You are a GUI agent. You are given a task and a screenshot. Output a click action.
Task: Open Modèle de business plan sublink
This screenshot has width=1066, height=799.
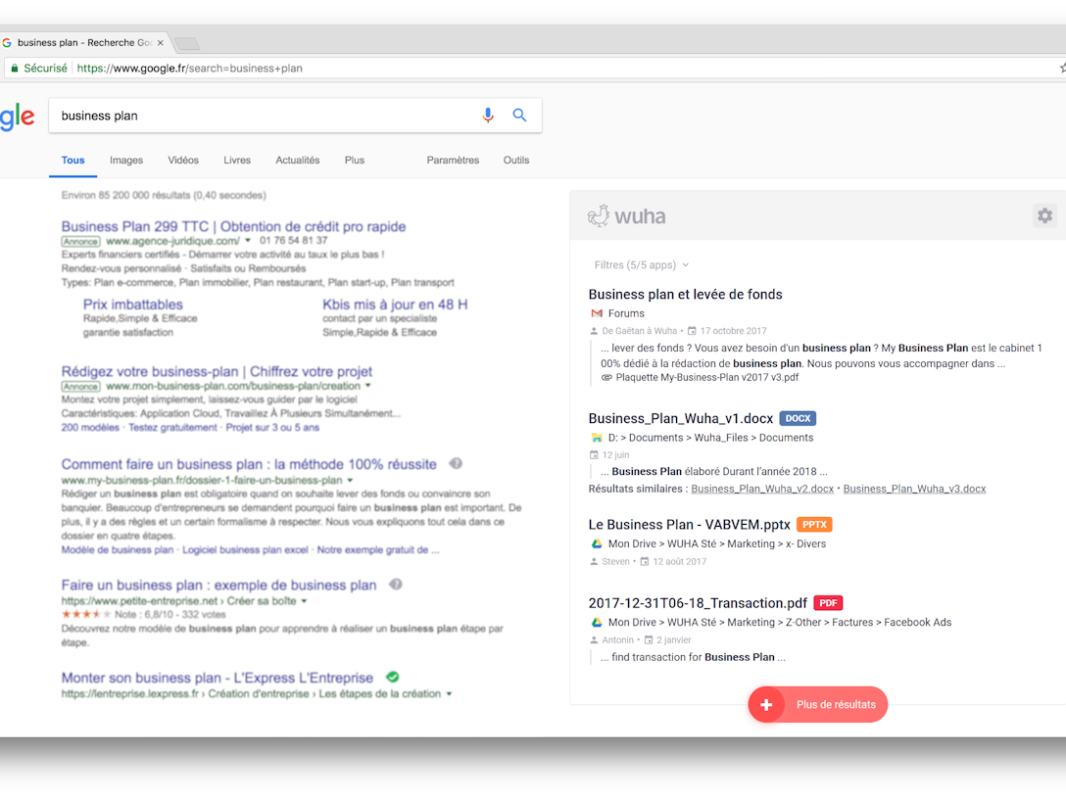[118, 550]
